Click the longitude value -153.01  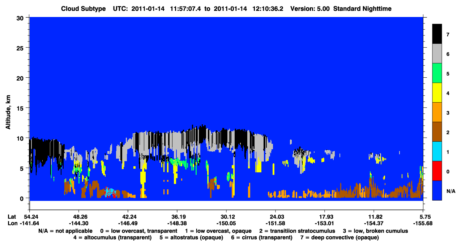(x=325, y=223)
